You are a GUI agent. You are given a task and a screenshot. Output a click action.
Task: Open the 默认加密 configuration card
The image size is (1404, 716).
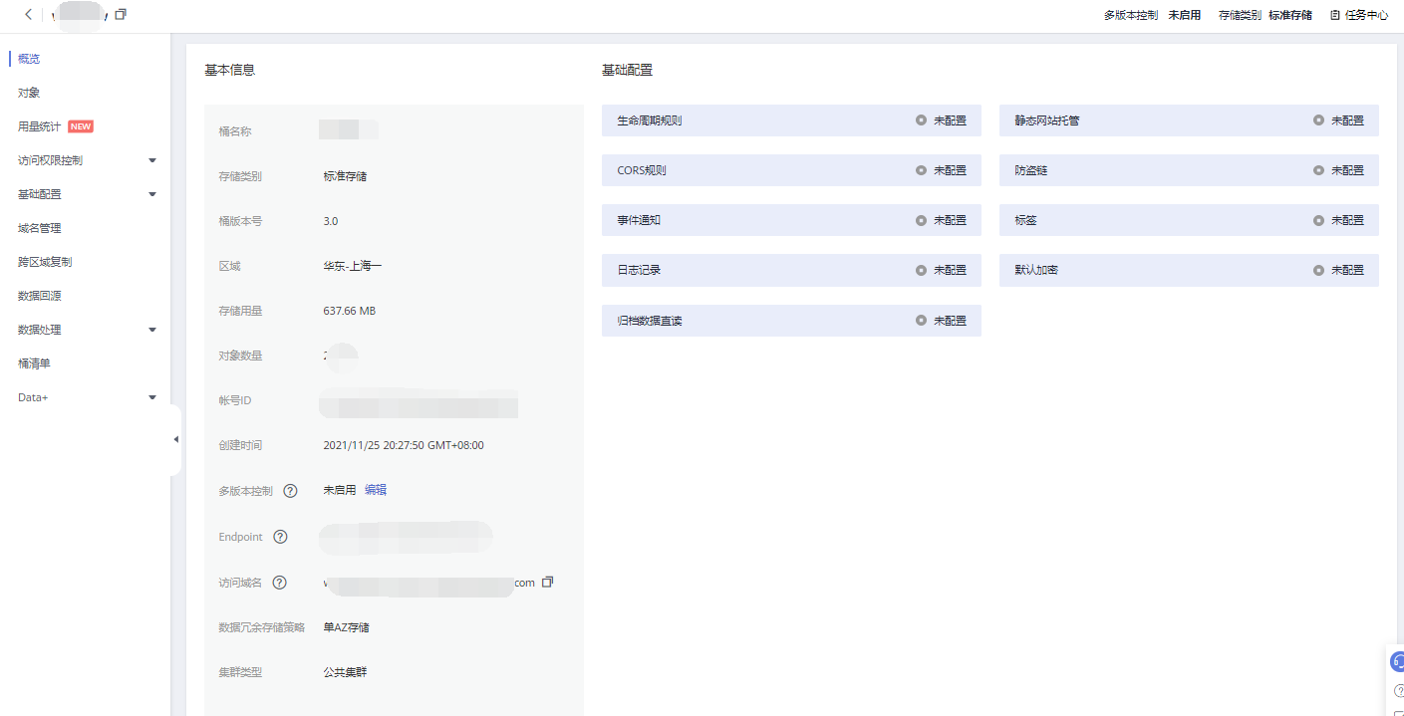[1189, 270]
